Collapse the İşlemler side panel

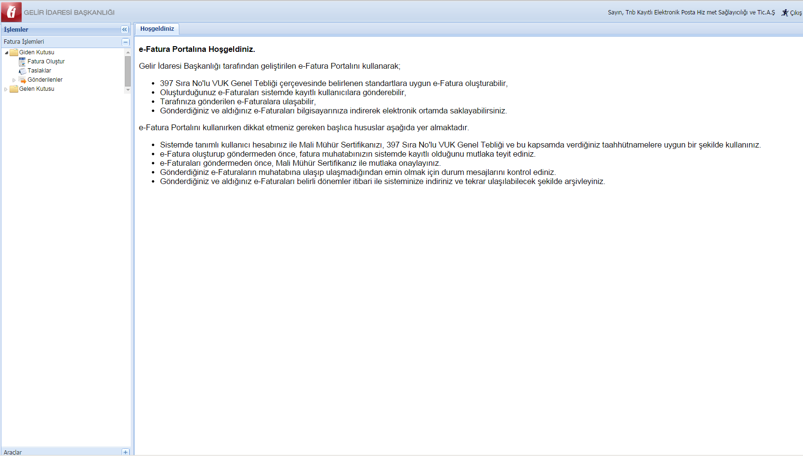pos(124,29)
